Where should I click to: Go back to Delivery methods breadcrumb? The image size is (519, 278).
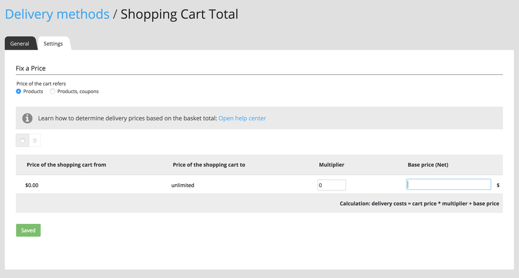pos(57,14)
